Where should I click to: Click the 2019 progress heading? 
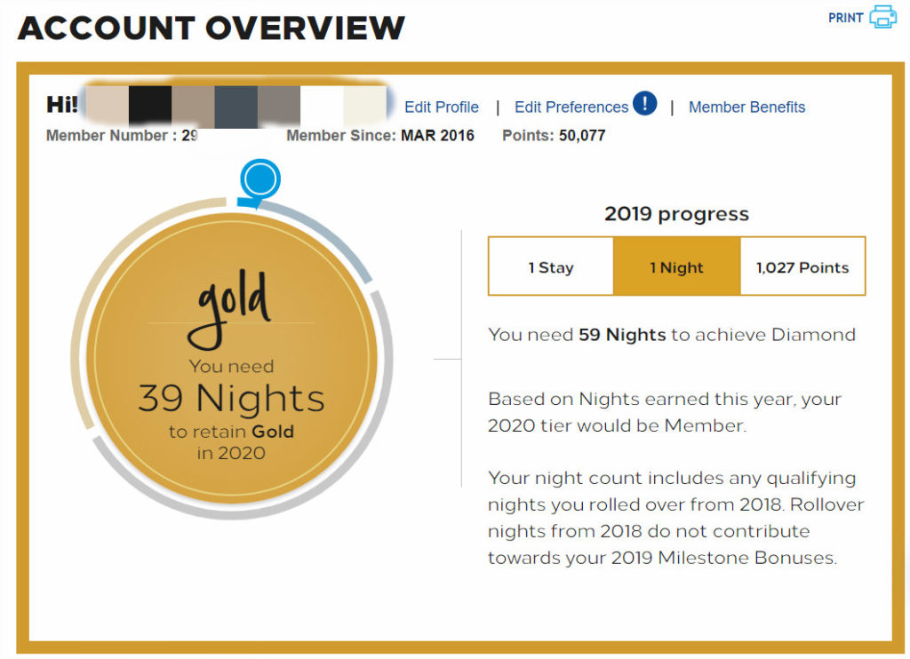(676, 214)
